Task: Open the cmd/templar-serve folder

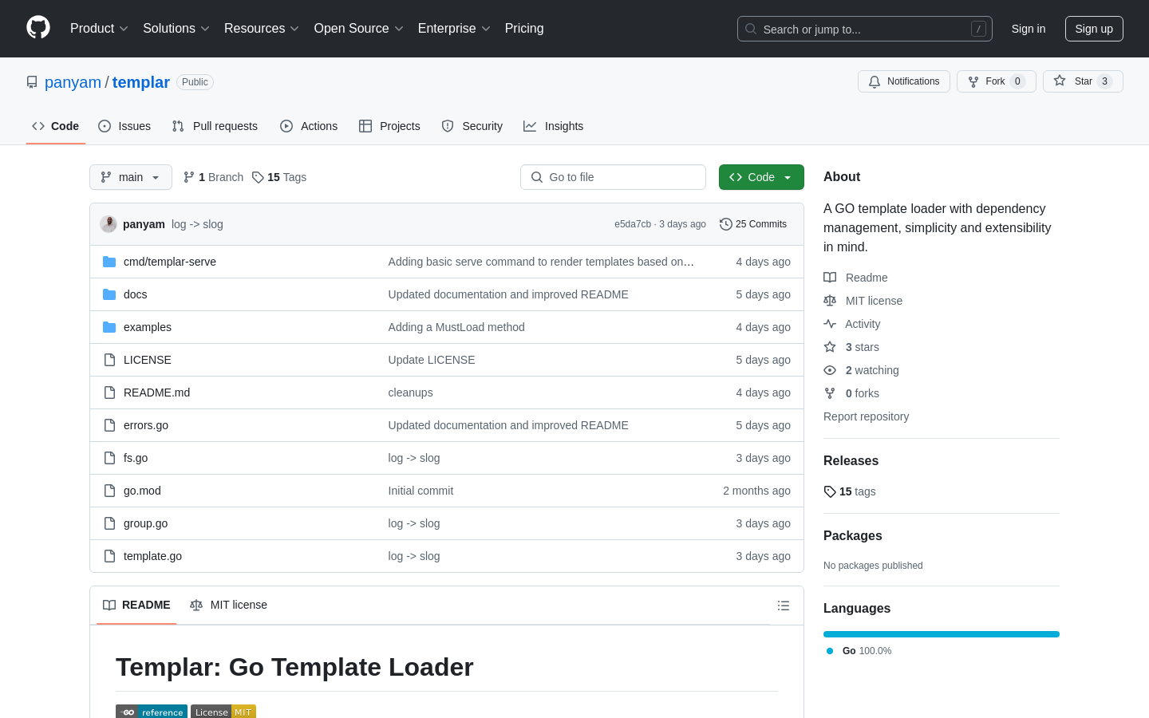Action: click(x=170, y=262)
